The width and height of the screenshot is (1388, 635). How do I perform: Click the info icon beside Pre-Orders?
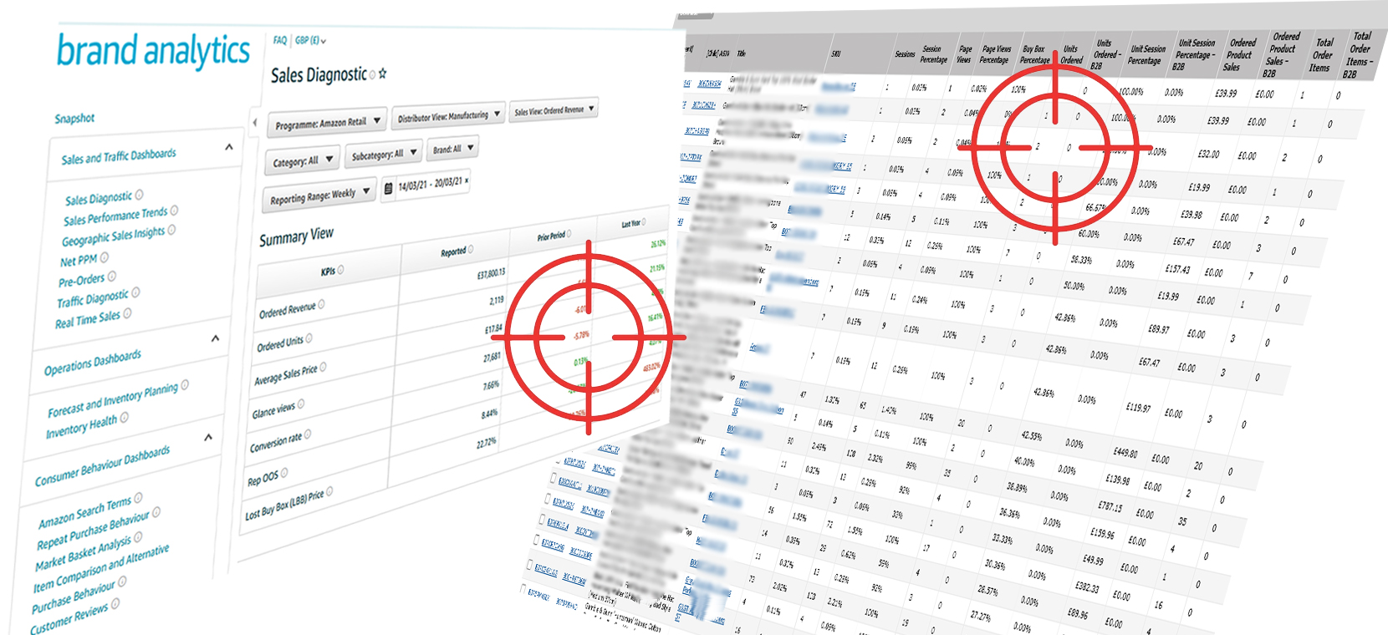coord(112,276)
